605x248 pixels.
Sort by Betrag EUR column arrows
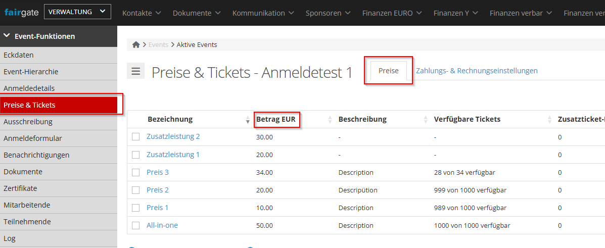click(330, 120)
